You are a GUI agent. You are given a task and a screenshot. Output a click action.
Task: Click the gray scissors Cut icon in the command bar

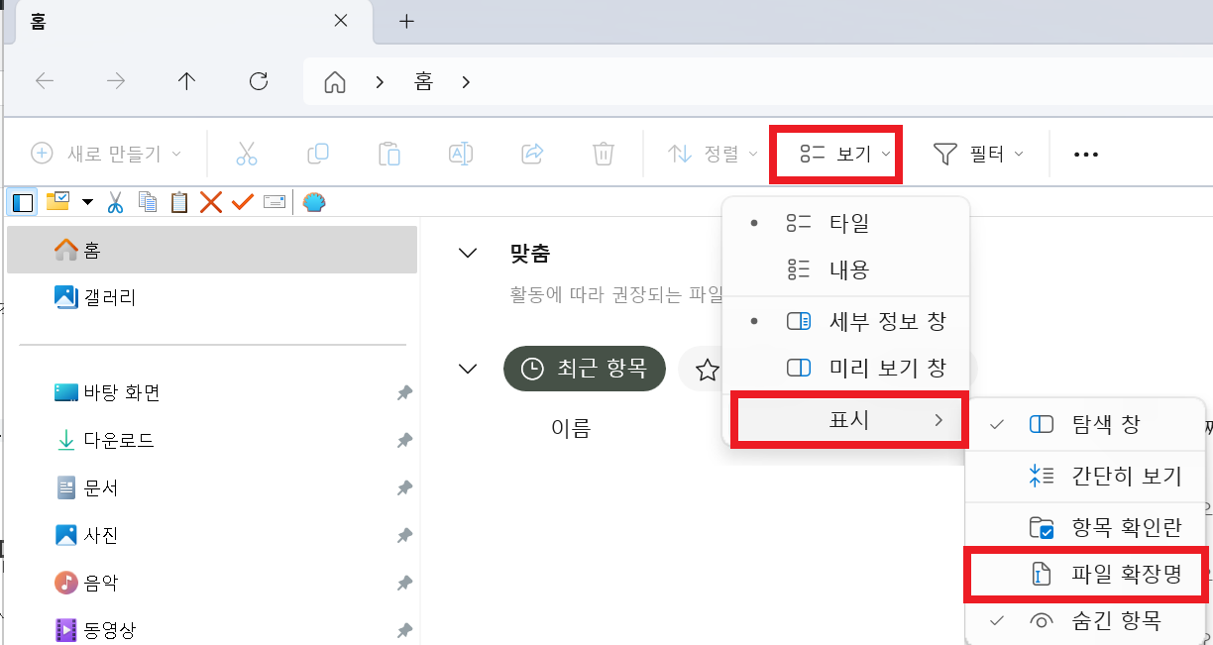pyautogui.click(x=247, y=154)
